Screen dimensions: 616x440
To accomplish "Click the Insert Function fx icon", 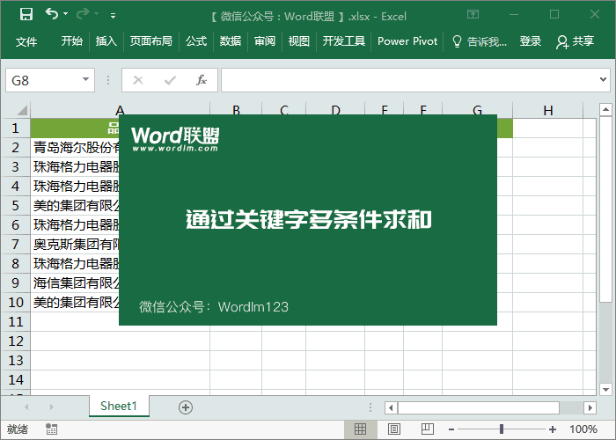I will pos(202,80).
